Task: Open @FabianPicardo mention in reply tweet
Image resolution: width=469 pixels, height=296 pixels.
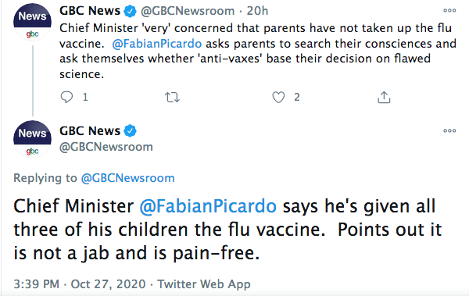Action: [208, 206]
